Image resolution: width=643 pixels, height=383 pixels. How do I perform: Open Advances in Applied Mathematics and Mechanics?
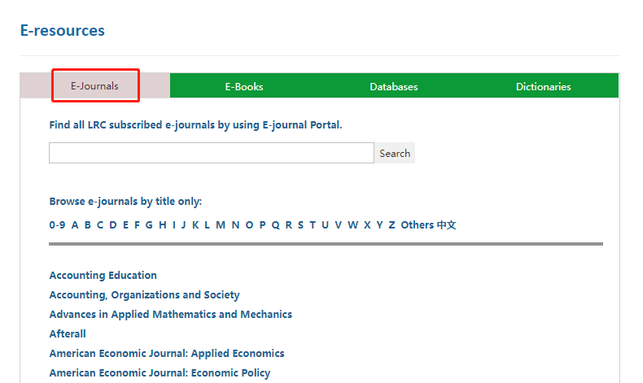tap(170, 315)
